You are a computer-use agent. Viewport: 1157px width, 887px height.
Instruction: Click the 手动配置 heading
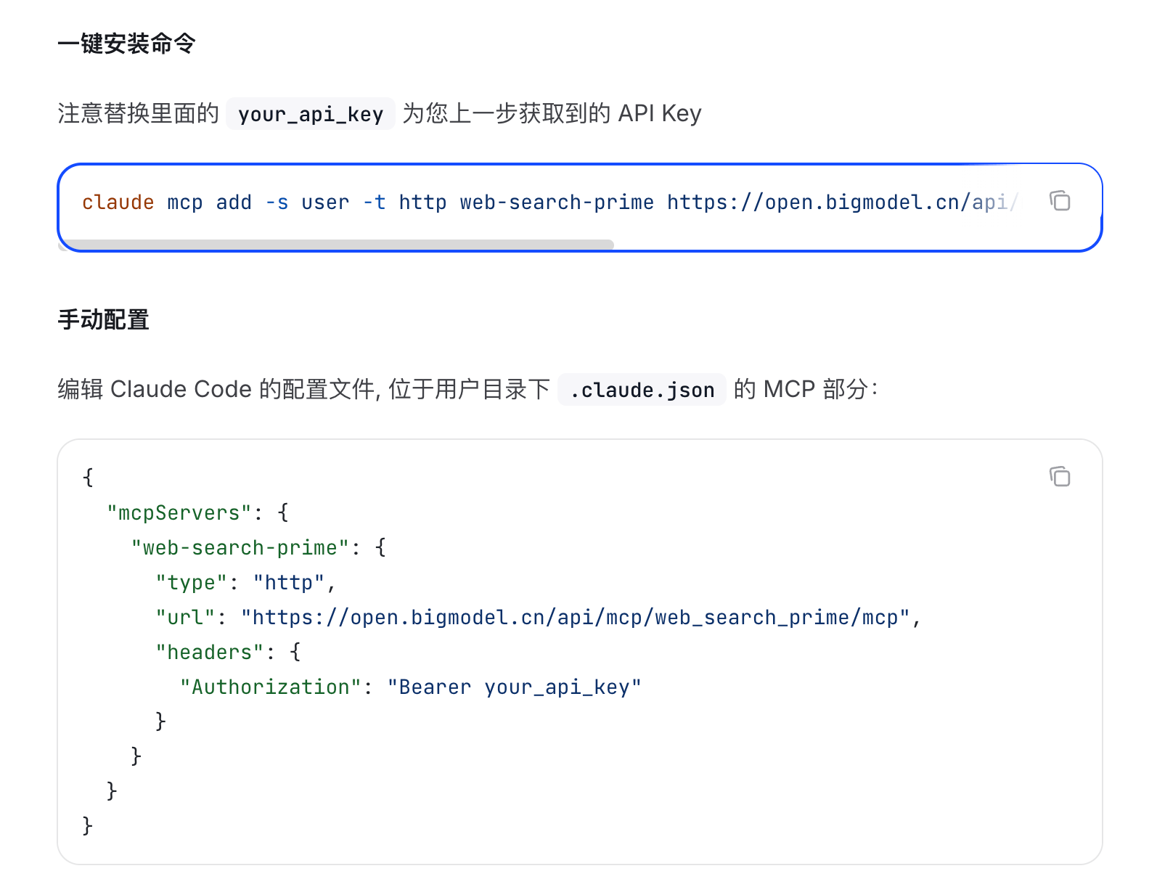coord(104,319)
